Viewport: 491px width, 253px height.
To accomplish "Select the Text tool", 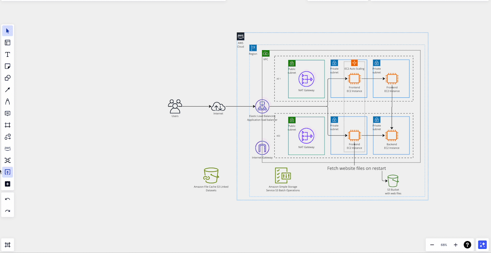I will pos(8,54).
